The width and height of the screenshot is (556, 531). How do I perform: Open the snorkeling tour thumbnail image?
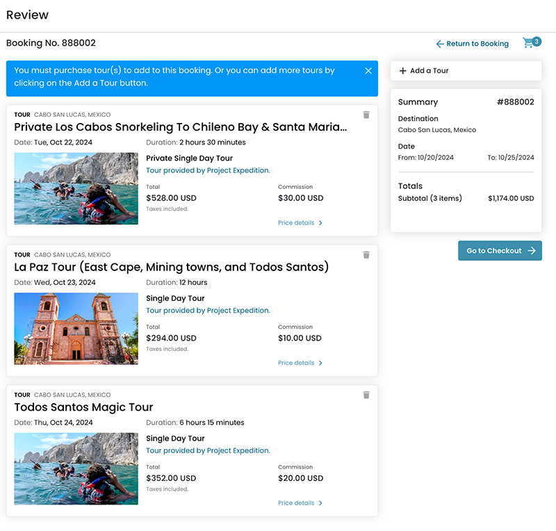[x=76, y=188]
